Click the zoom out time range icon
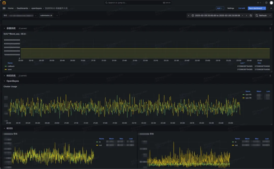Image resolution: width=274 pixels, height=169 pixels. (x=251, y=15)
